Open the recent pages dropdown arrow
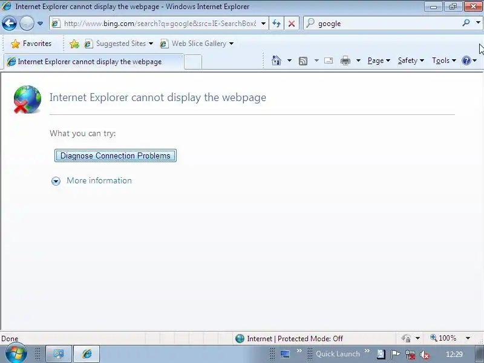Screen dimensions: 484x363 point(40,24)
